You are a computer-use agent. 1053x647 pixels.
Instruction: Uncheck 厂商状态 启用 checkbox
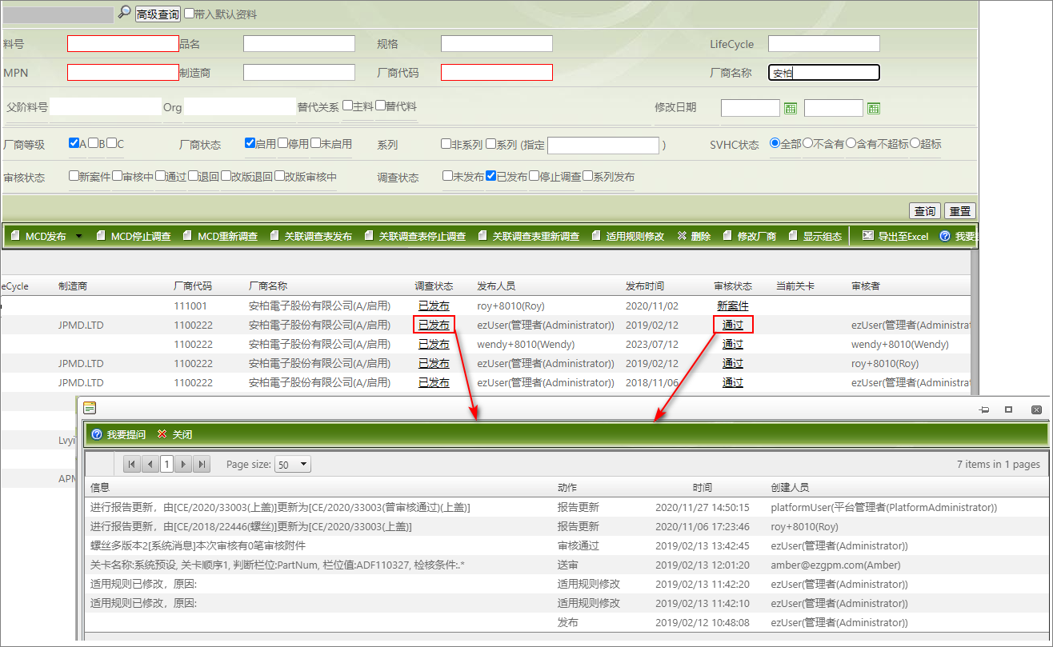click(250, 143)
